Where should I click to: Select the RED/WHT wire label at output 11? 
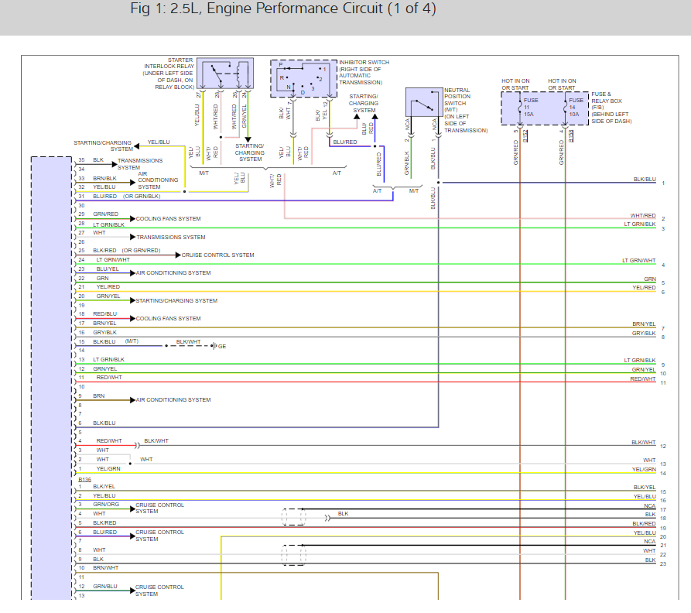(x=642, y=379)
